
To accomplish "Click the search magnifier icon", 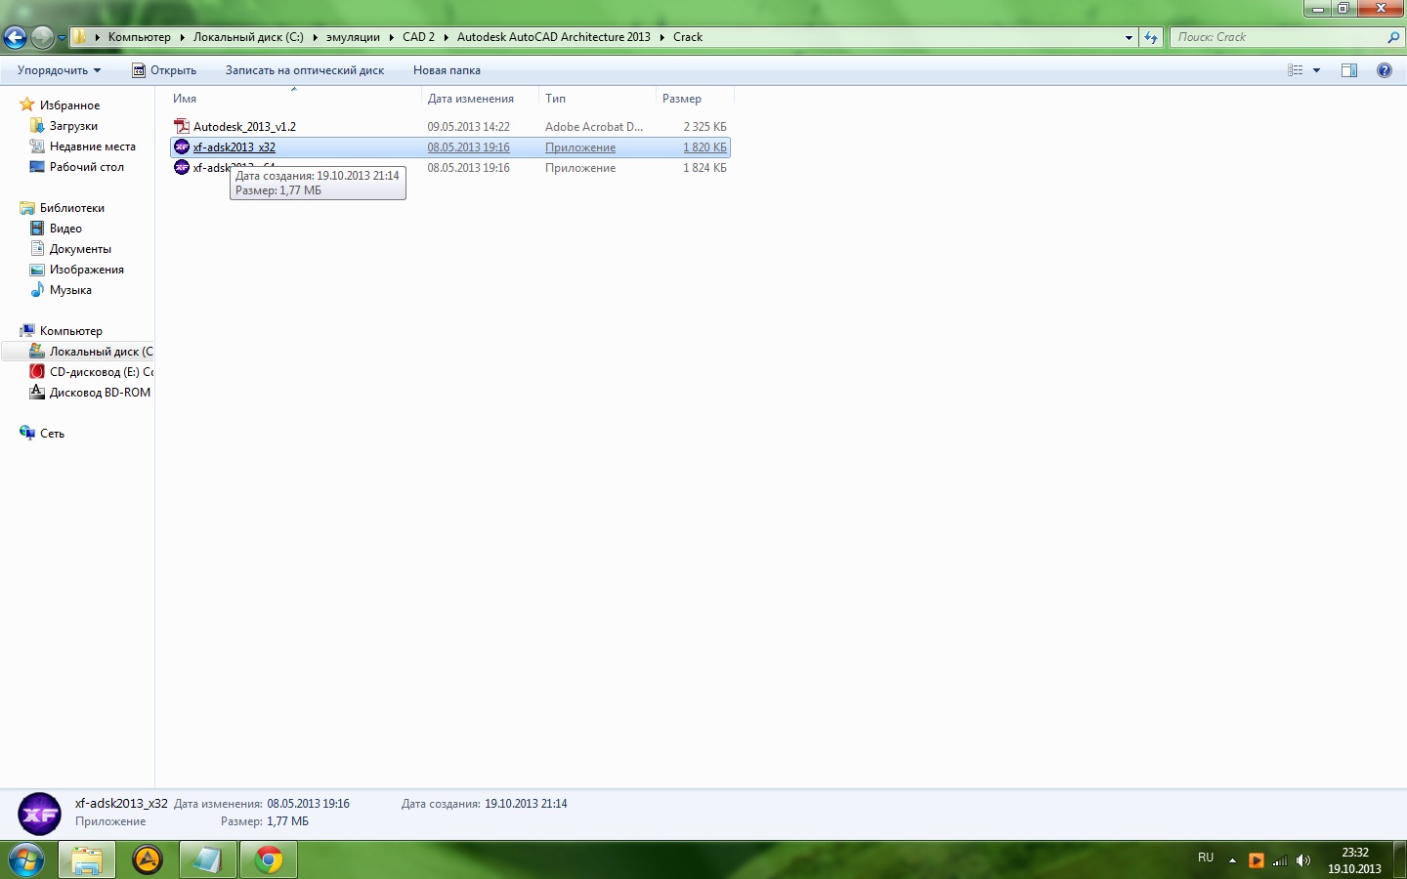I will [x=1393, y=37].
